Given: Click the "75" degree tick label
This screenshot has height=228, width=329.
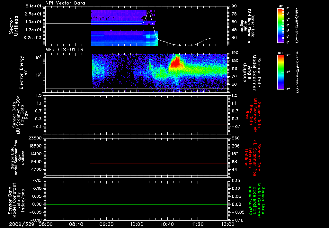Looking at the screenshot, I should point(234,14).
